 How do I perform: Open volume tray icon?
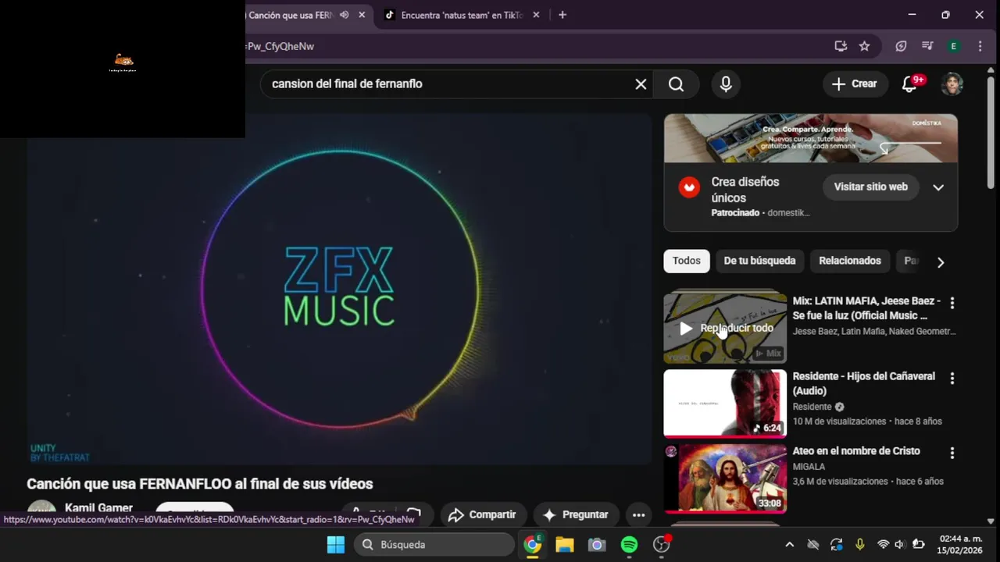(x=899, y=544)
